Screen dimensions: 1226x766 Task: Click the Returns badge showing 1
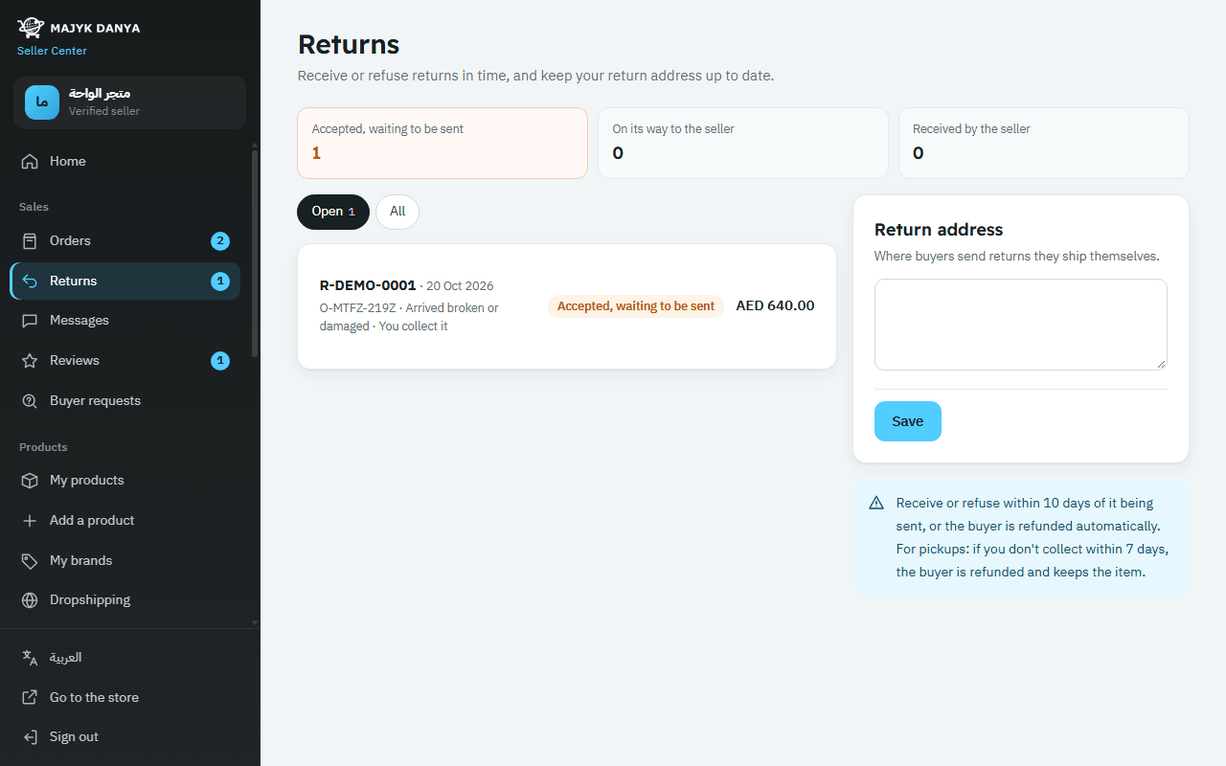(220, 282)
